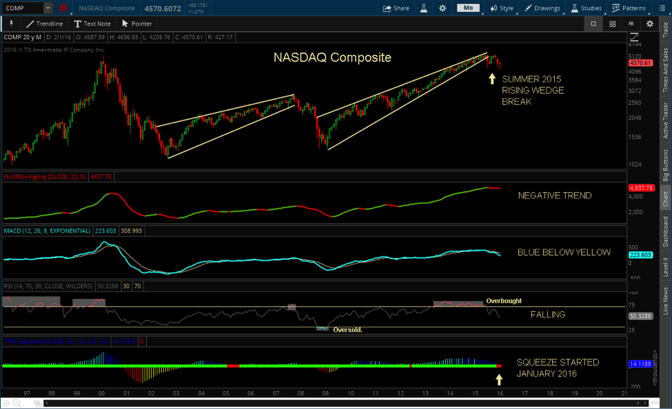Click the "SQUEEZE STARTED JANUARY 2016" note

[x=558, y=368]
